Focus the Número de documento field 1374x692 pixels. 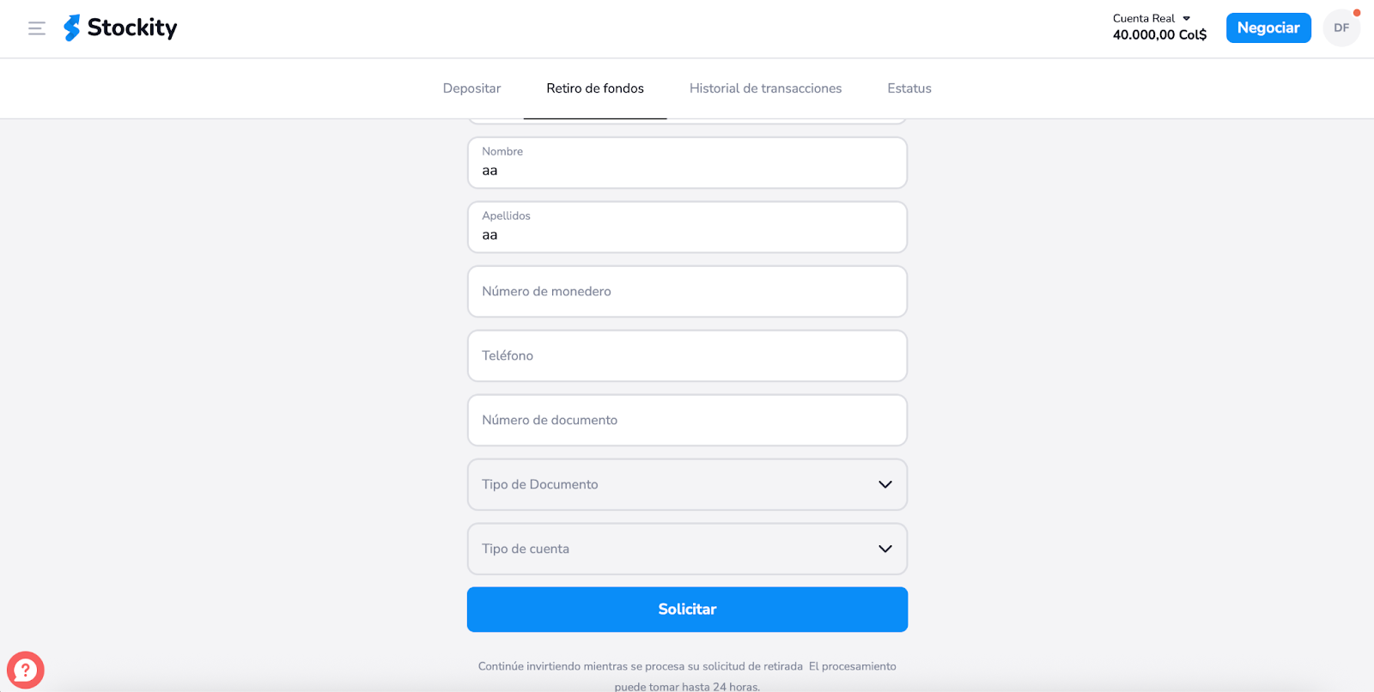(x=687, y=421)
